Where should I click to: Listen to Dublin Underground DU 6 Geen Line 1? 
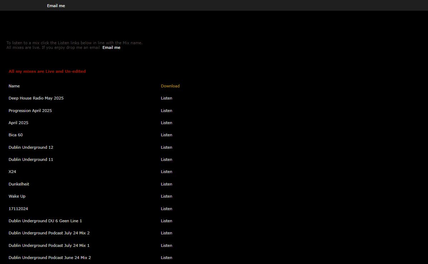167,221
